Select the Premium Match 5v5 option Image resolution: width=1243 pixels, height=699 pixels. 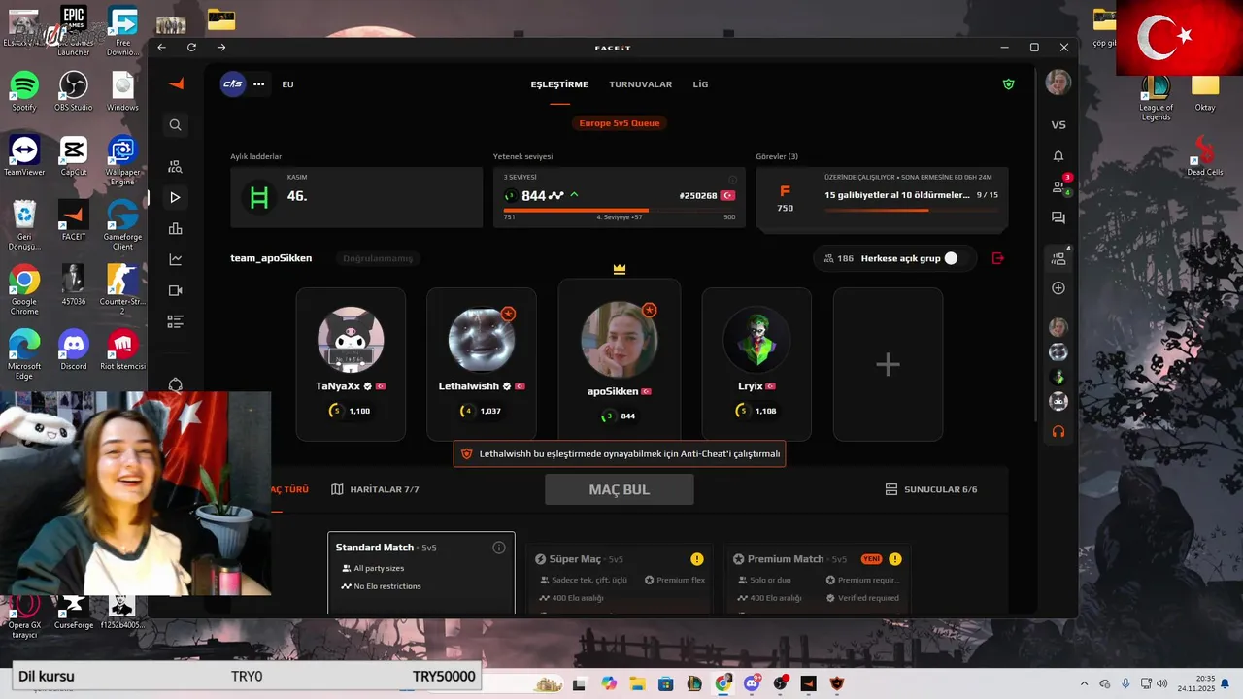pyautogui.click(x=818, y=580)
